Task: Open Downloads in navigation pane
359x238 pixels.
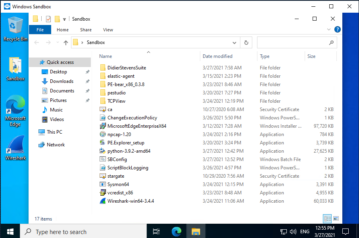Action: pos(61,81)
